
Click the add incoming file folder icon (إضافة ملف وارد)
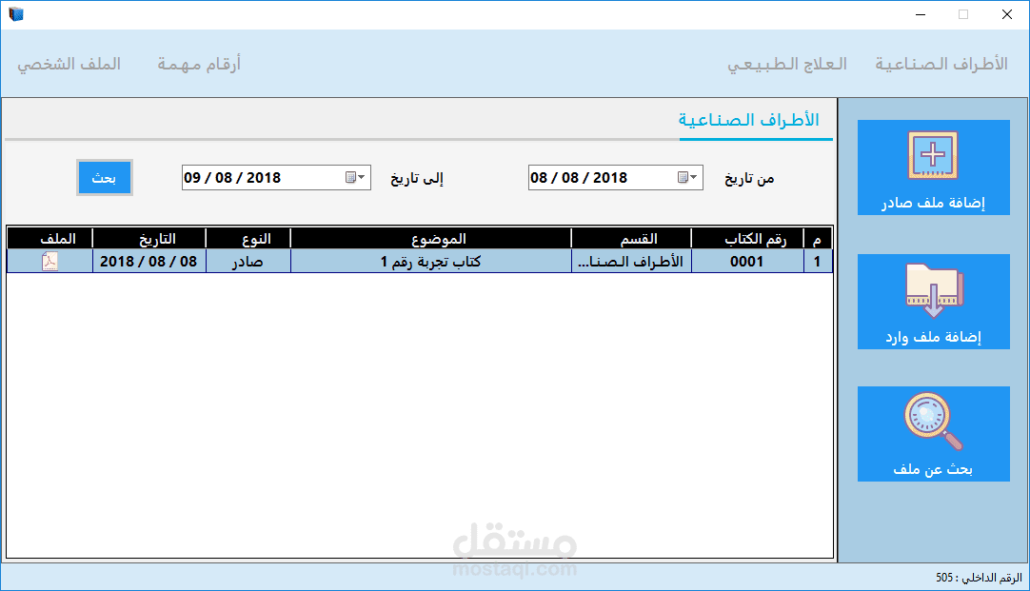(934, 291)
